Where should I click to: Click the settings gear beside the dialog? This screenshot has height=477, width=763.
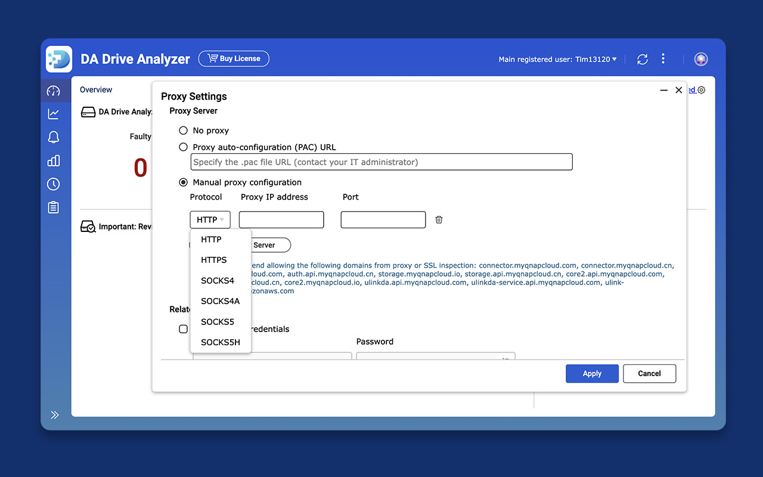[x=701, y=89]
